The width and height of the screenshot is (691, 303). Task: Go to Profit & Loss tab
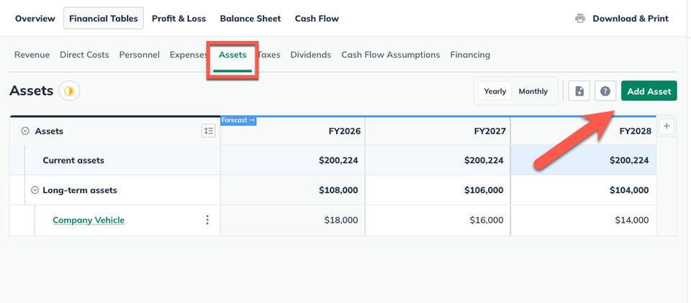(x=179, y=19)
